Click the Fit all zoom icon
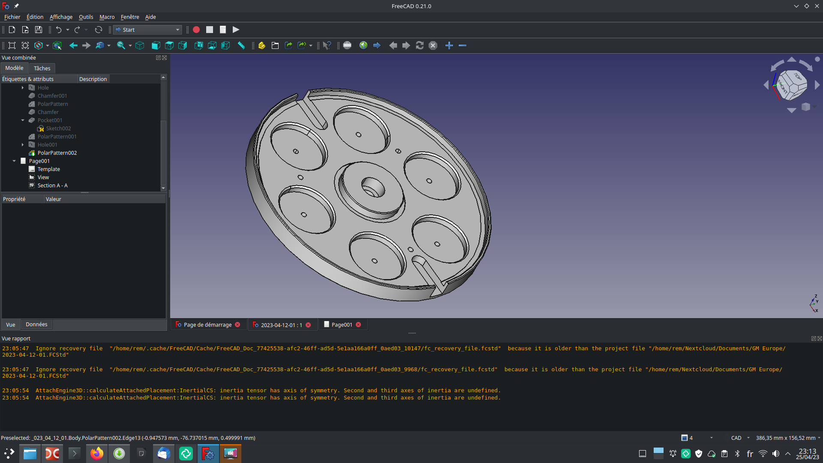 point(12,45)
